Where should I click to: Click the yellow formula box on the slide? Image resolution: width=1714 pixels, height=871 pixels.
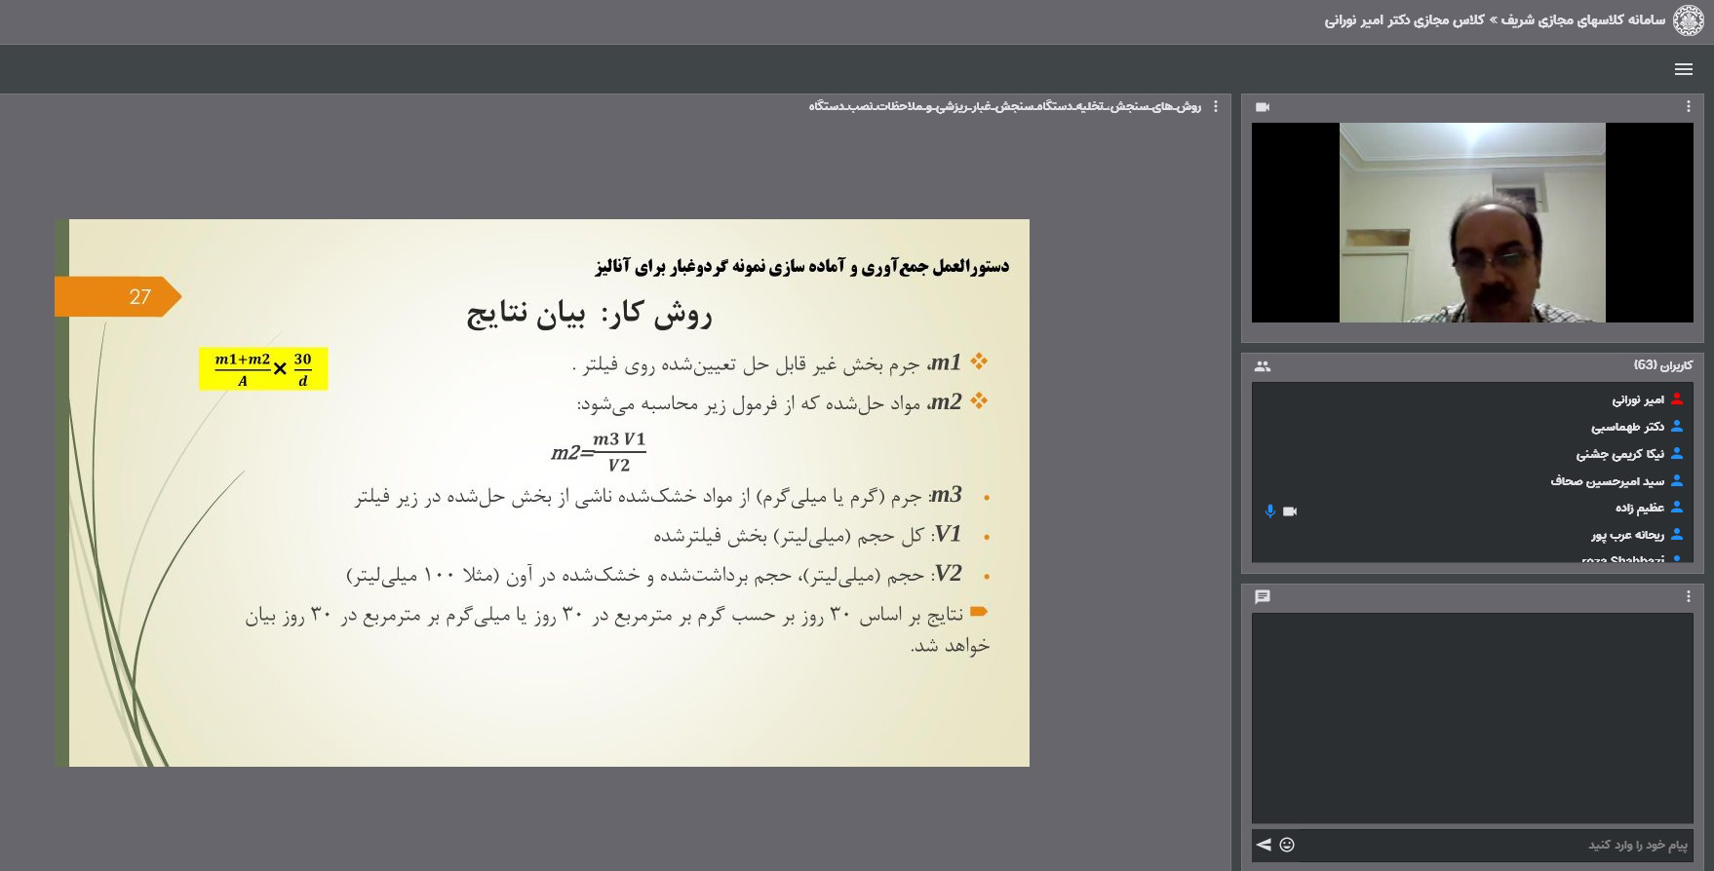click(x=263, y=368)
